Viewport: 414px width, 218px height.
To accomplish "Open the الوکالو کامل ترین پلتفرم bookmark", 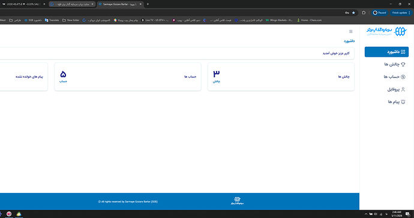I will (x=249, y=20).
